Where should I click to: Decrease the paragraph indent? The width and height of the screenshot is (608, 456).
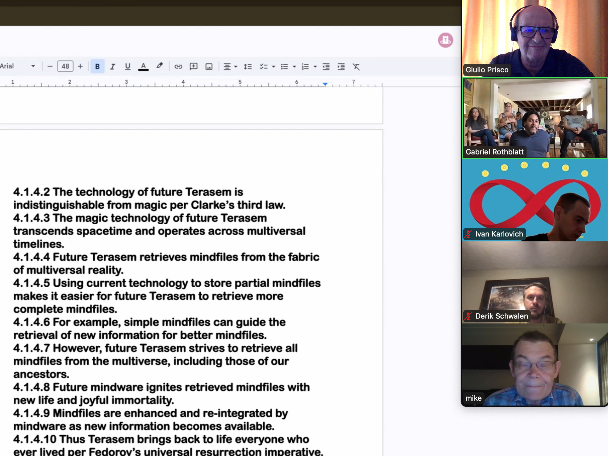coord(326,66)
